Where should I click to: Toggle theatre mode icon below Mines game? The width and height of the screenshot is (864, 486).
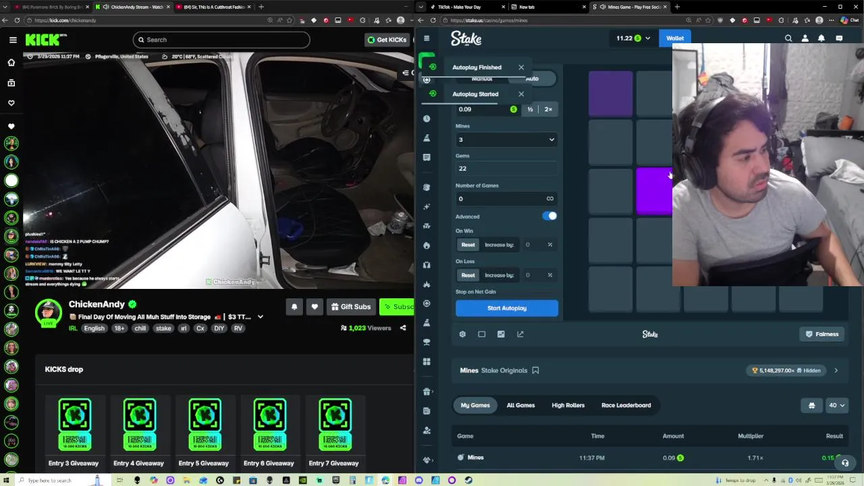point(481,334)
